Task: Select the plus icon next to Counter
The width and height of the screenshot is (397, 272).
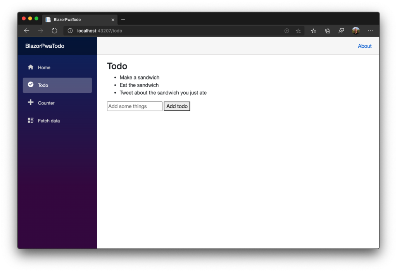Action: pos(31,102)
